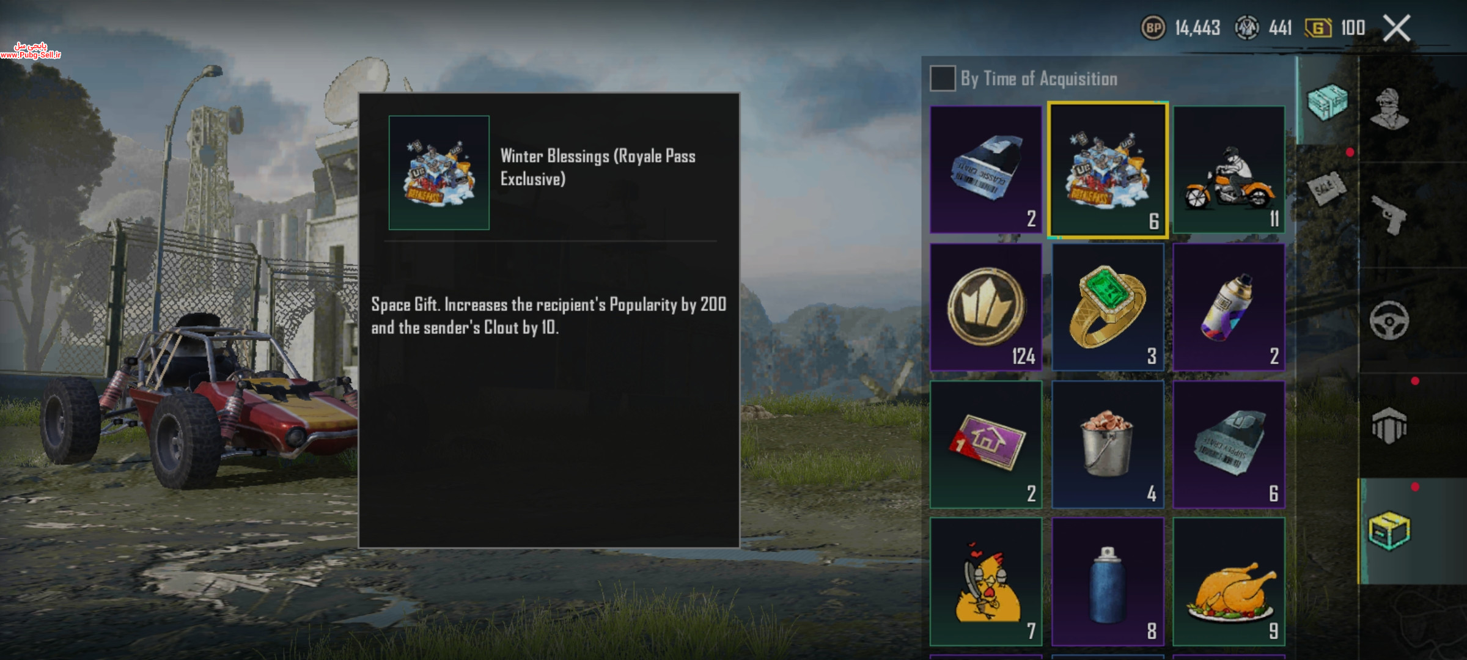This screenshot has height=660, width=1467.
Task: Select the roast turkey gift item
Action: point(1229,582)
